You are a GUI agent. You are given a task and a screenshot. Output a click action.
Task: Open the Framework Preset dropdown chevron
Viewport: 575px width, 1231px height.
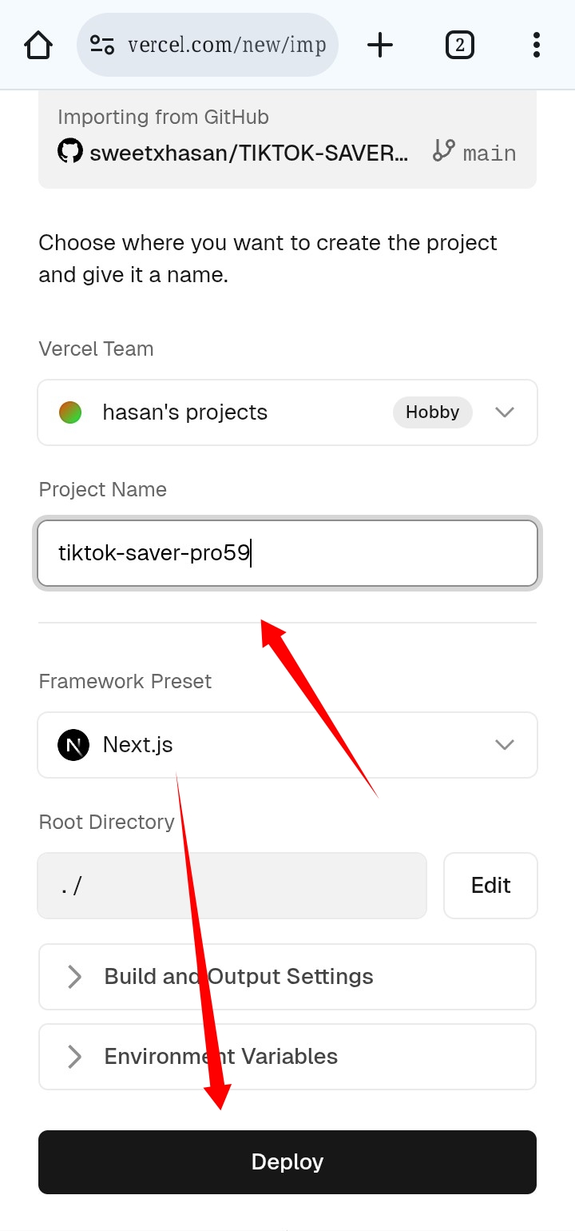[x=505, y=745]
